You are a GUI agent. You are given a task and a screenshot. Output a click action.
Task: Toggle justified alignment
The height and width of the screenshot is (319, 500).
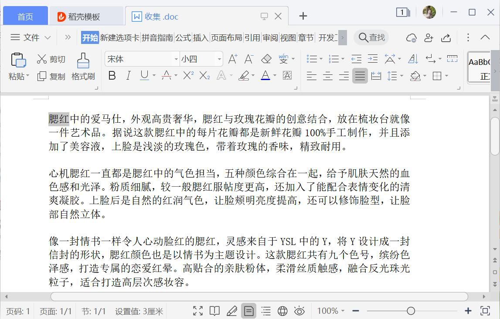click(360, 76)
